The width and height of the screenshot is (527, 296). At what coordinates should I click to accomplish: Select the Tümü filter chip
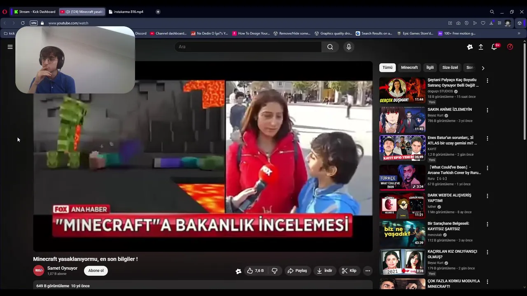[x=387, y=67]
